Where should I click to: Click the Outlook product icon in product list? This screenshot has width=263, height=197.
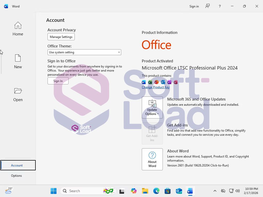(163, 82)
